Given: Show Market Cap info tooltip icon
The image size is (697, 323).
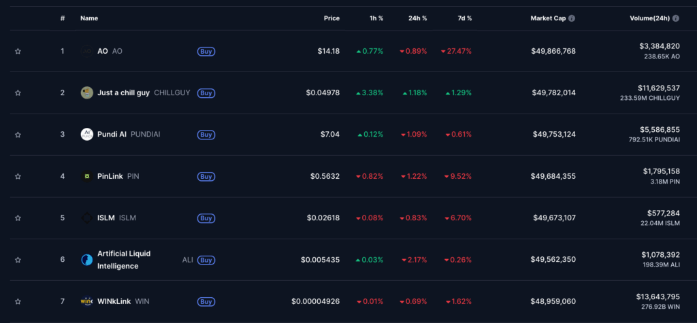Looking at the screenshot, I should pos(572,18).
